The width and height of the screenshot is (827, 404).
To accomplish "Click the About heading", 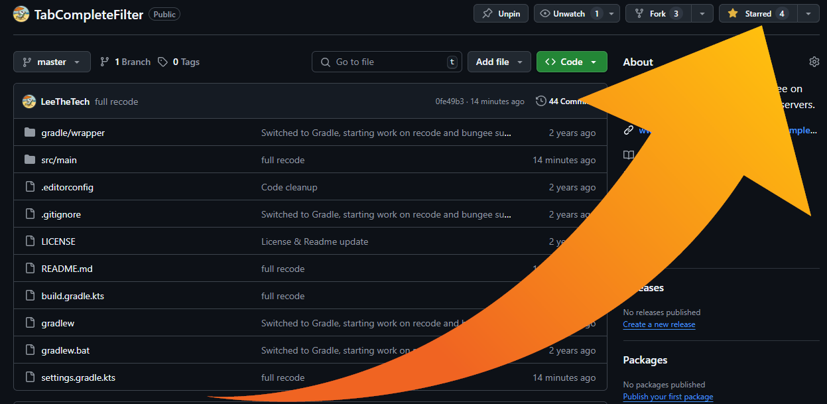I will (x=638, y=62).
